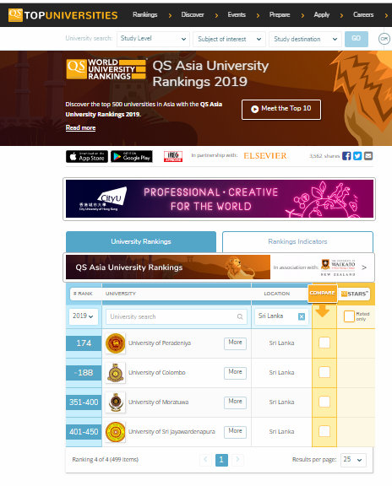Expand the chevron after Rankings menu
Viewport: 392px width, 486px height.
[x=170, y=15]
